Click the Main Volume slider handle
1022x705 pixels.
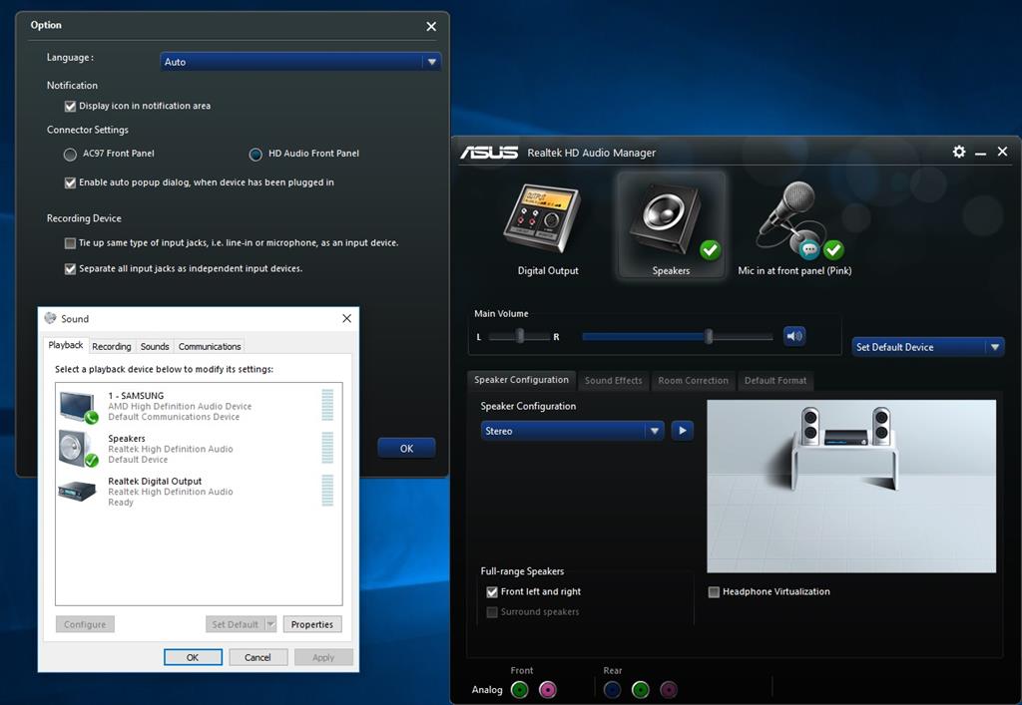pos(709,336)
